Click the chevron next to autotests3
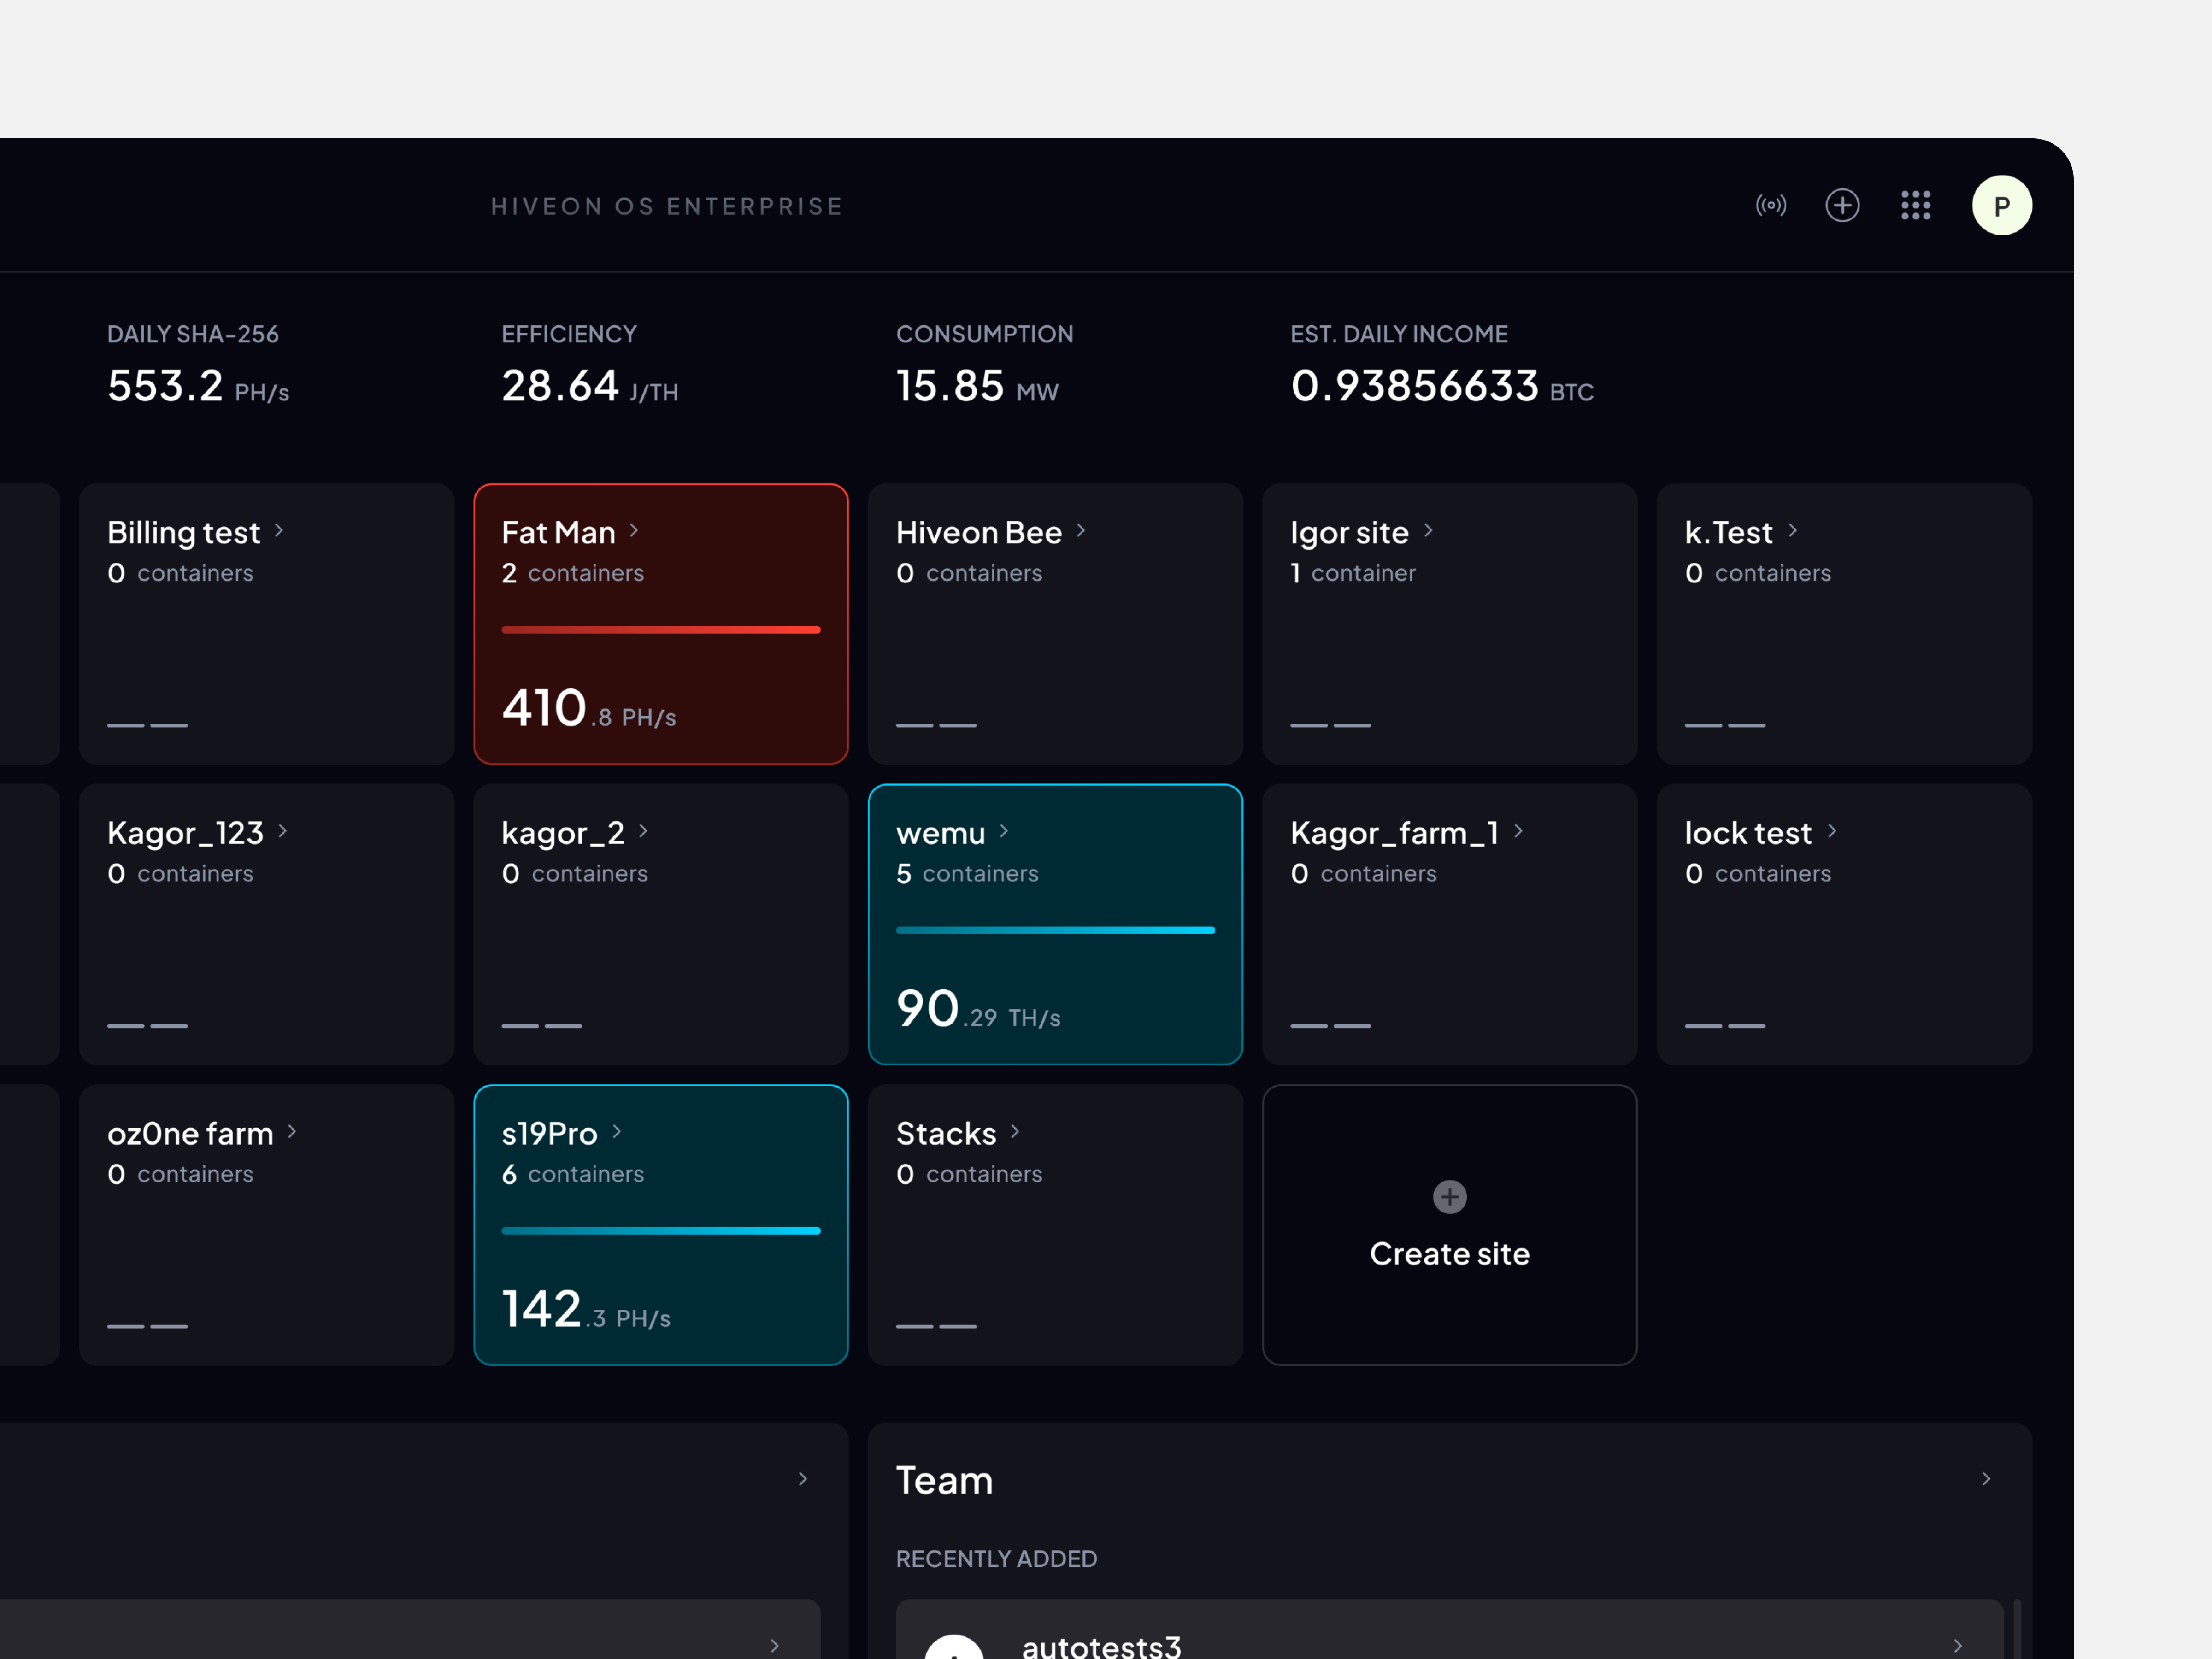The image size is (2212, 1659). [x=1958, y=1645]
